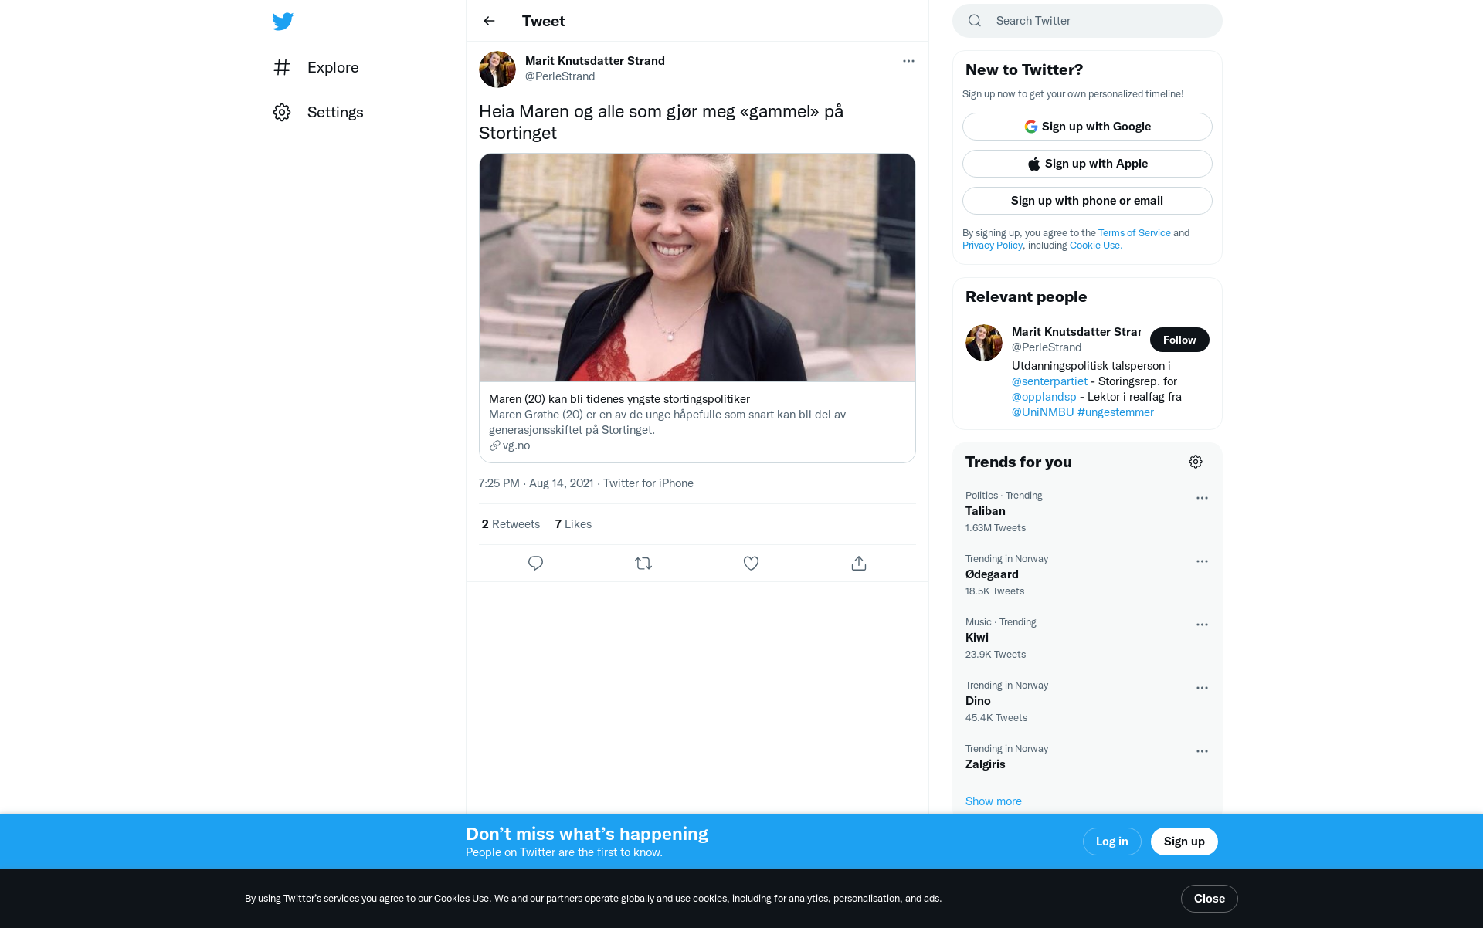Viewport: 1483px width, 928px height.
Task: Open @PerleStrand handle under tweet author
Action: pos(560,76)
